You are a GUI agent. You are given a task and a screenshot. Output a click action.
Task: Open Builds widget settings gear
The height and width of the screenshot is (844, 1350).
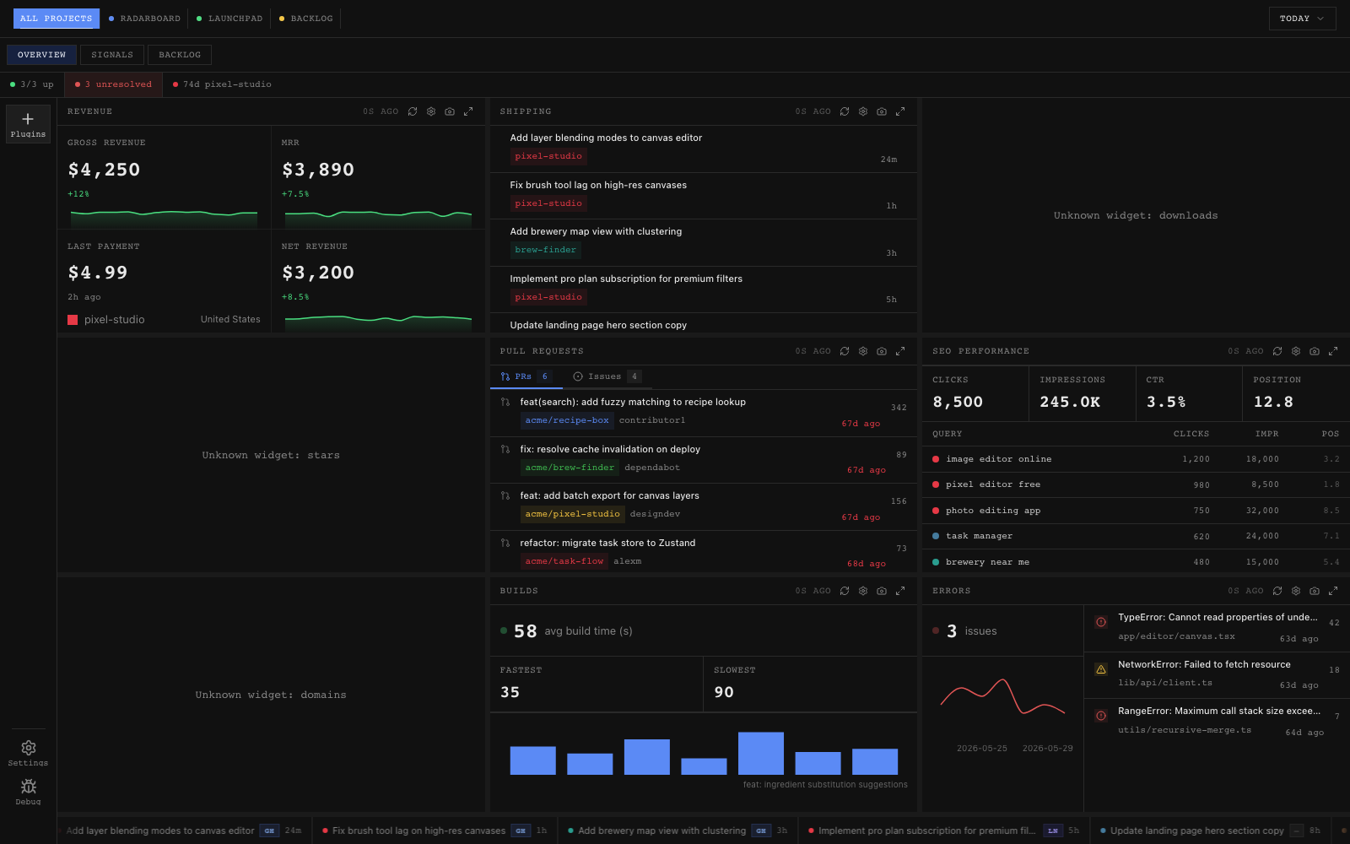863,591
